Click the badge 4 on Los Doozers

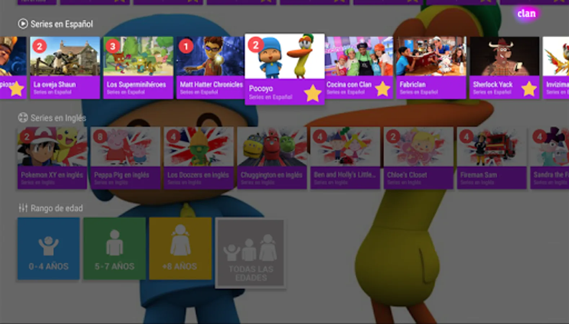tap(173, 136)
